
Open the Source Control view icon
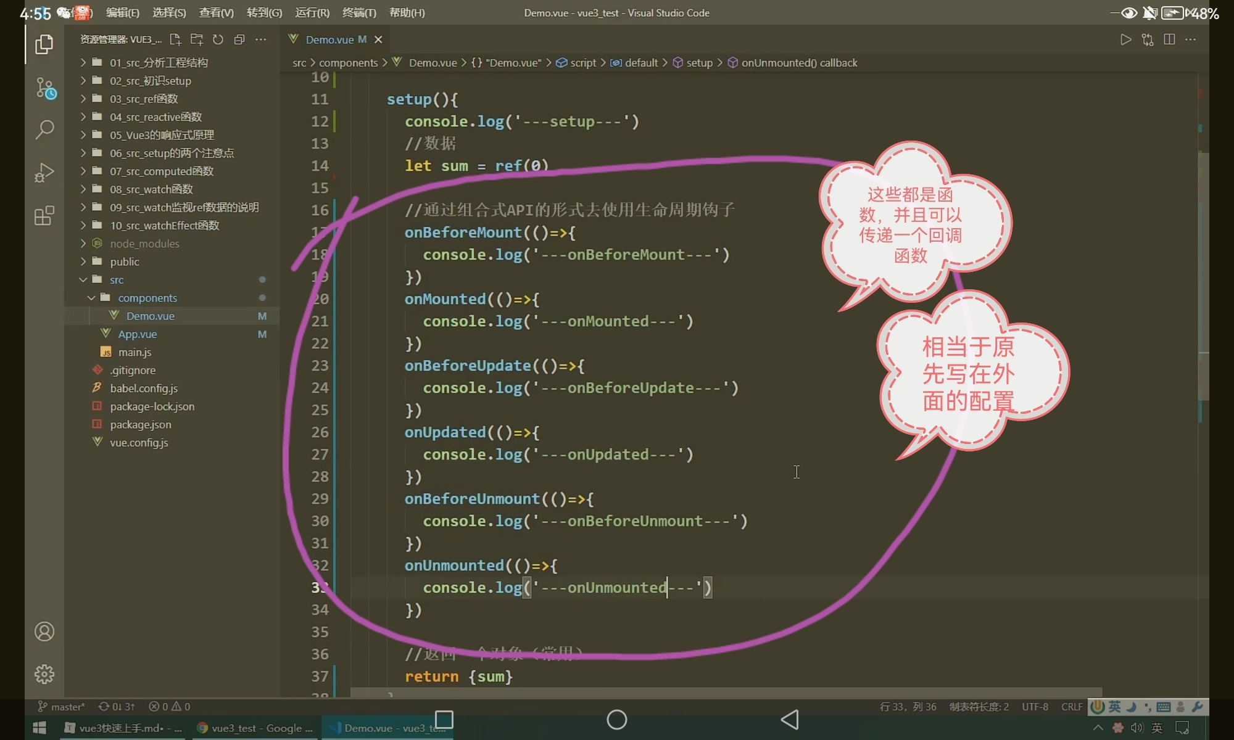pyautogui.click(x=44, y=88)
